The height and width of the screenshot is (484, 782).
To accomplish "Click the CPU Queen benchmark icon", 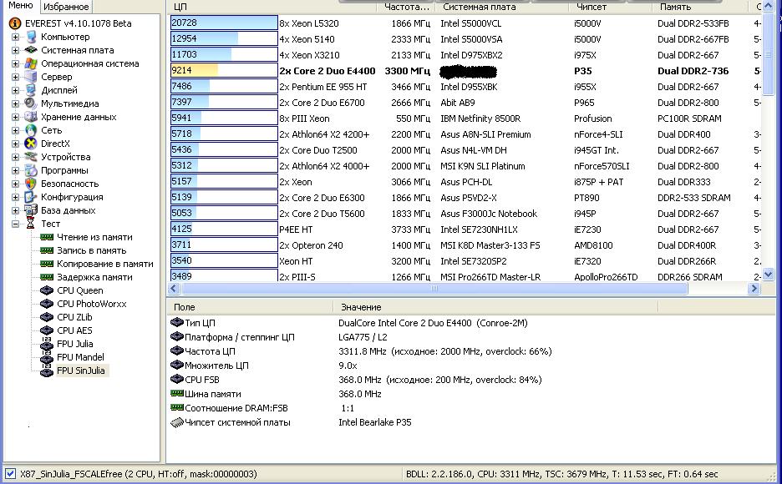I will tap(47, 290).
